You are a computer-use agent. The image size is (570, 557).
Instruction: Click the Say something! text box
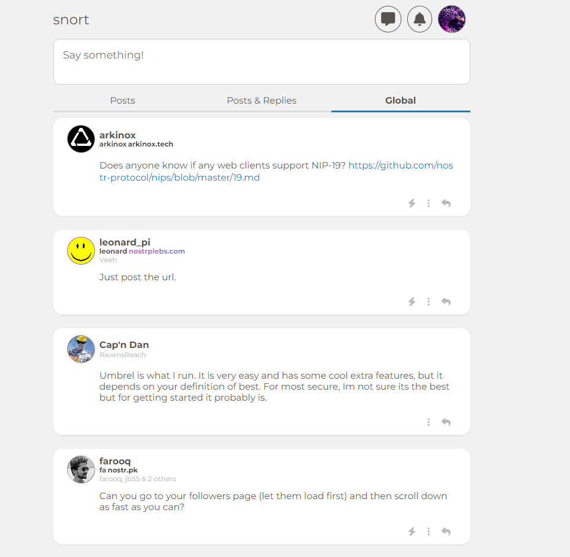coord(261,61)
